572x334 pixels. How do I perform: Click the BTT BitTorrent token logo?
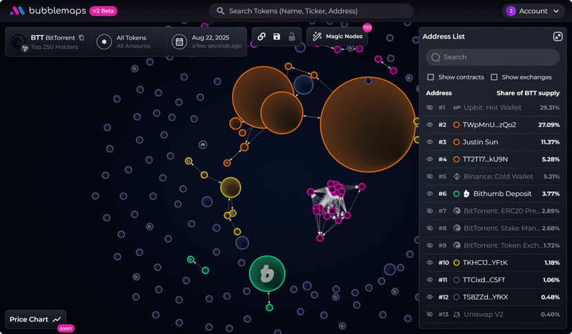pos(18,42)
